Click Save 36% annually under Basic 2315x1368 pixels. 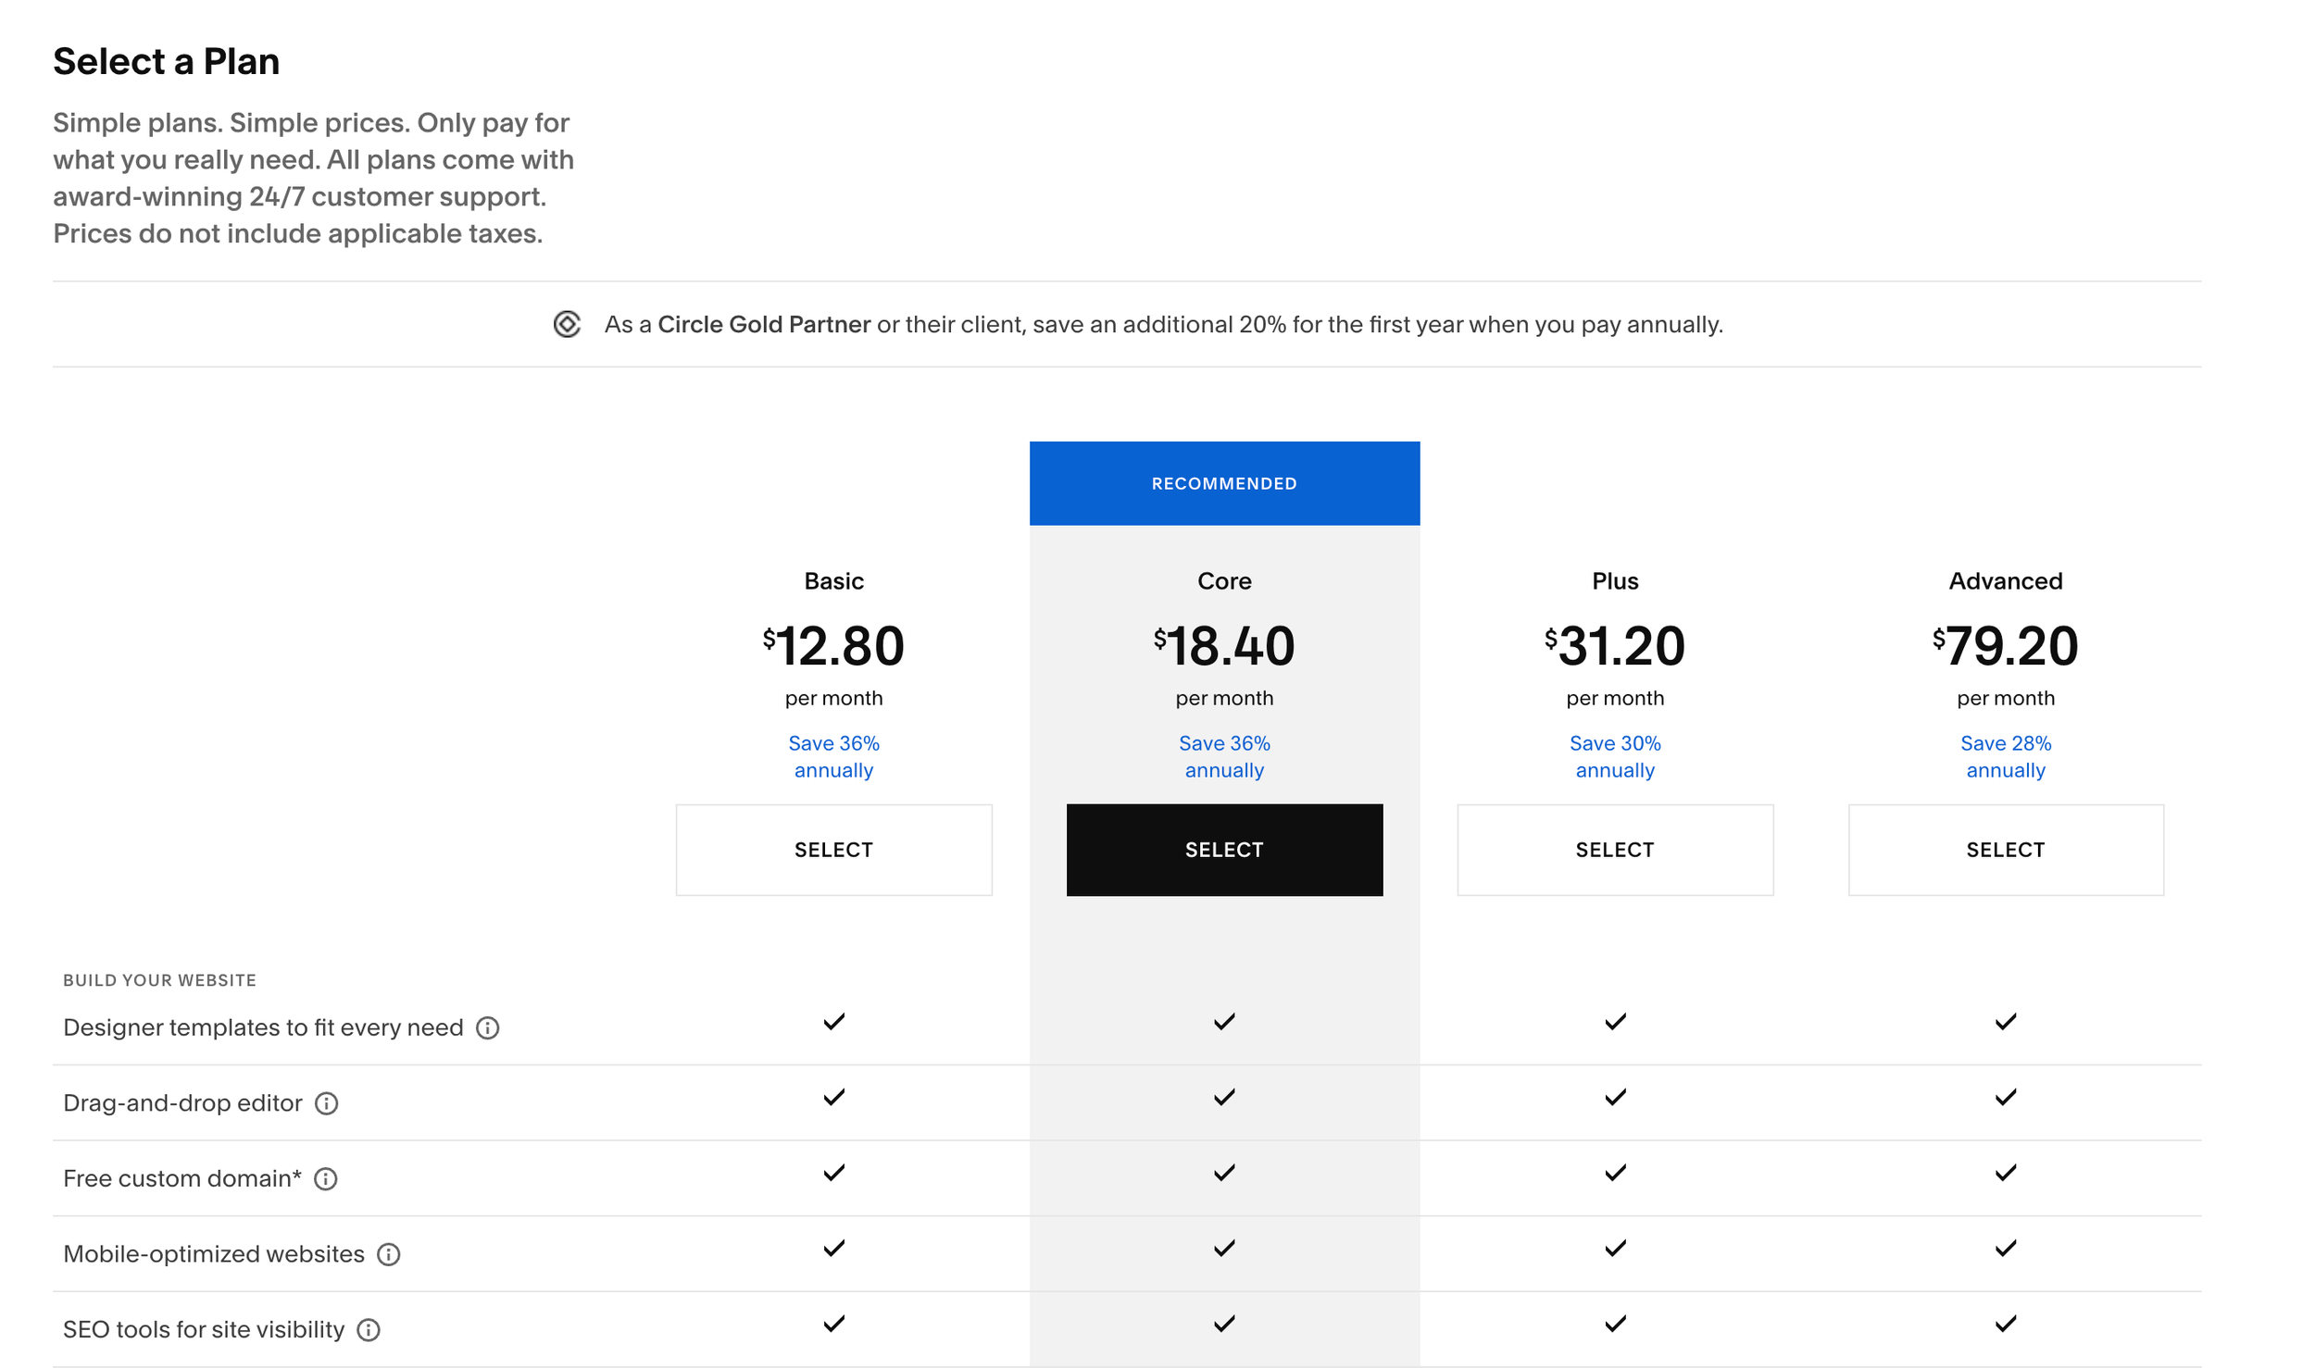coord(833,756)
